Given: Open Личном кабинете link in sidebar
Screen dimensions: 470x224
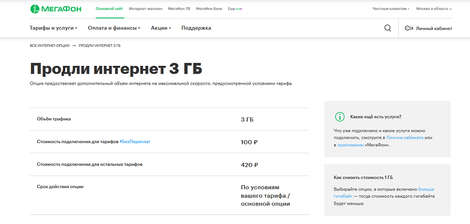Looking at the screenshot, I should coord(405,138).
